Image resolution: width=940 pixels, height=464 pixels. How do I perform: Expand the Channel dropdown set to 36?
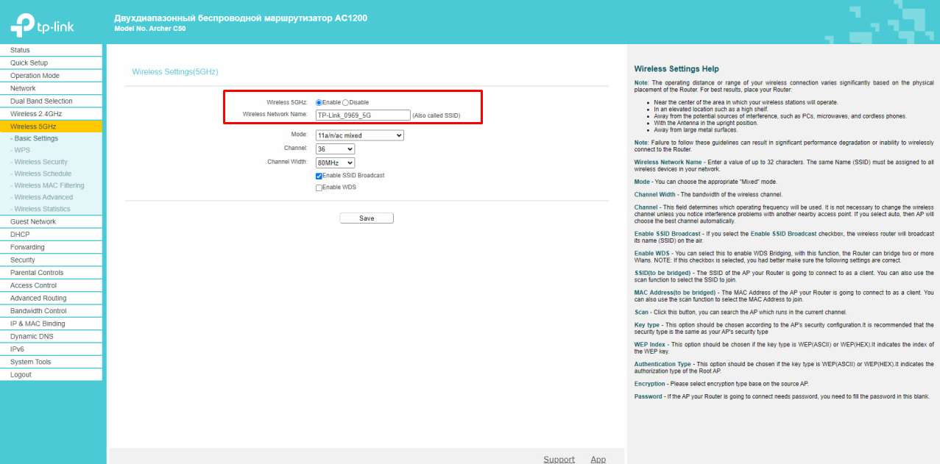tap(334, 149)
